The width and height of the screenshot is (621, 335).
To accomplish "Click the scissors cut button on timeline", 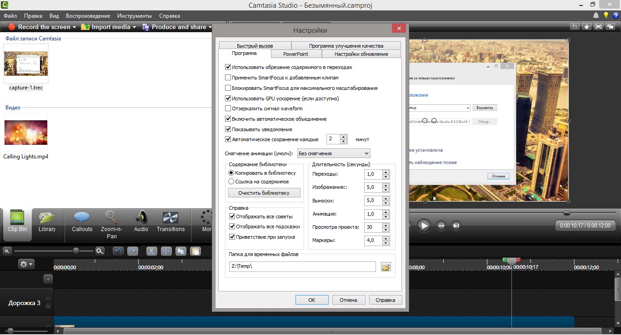I will [x=151, y=251].
